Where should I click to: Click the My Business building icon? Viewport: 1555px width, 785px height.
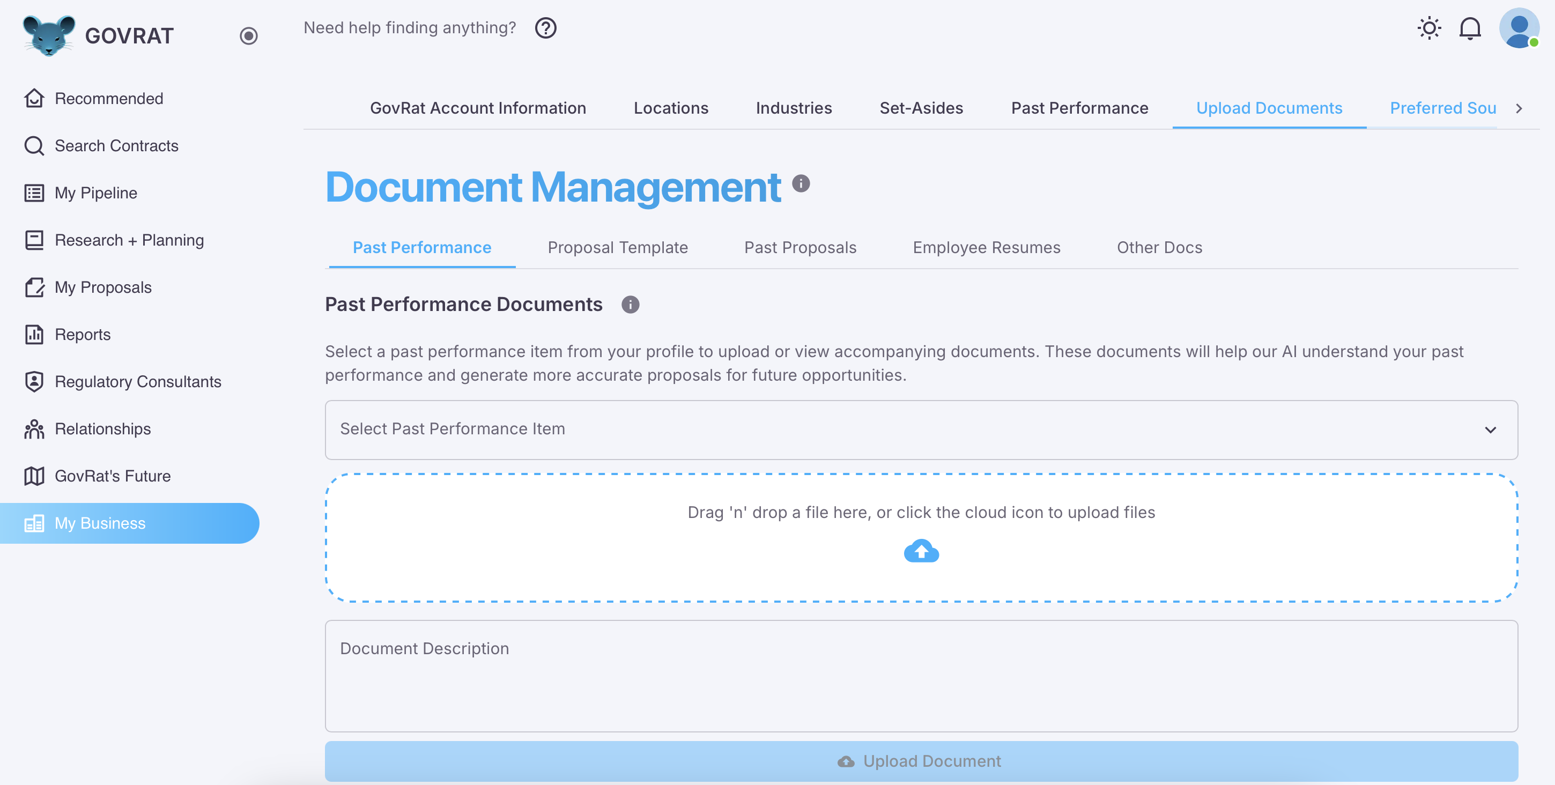pyautogui.click(x=34, y=523)
